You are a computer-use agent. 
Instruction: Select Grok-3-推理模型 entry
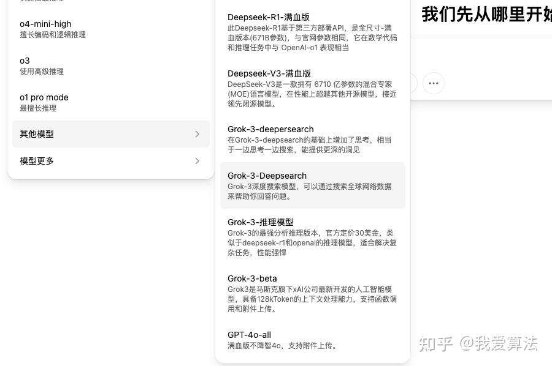pyautogui.click(x=313, y=237)
